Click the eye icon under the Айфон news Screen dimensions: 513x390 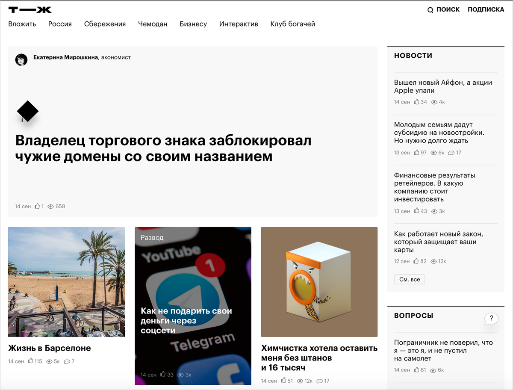(x=434, y=102)
